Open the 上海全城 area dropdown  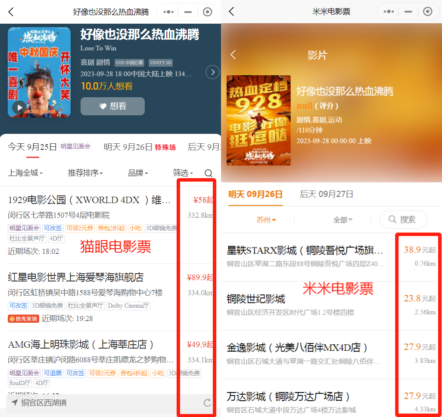coord(25,173)
